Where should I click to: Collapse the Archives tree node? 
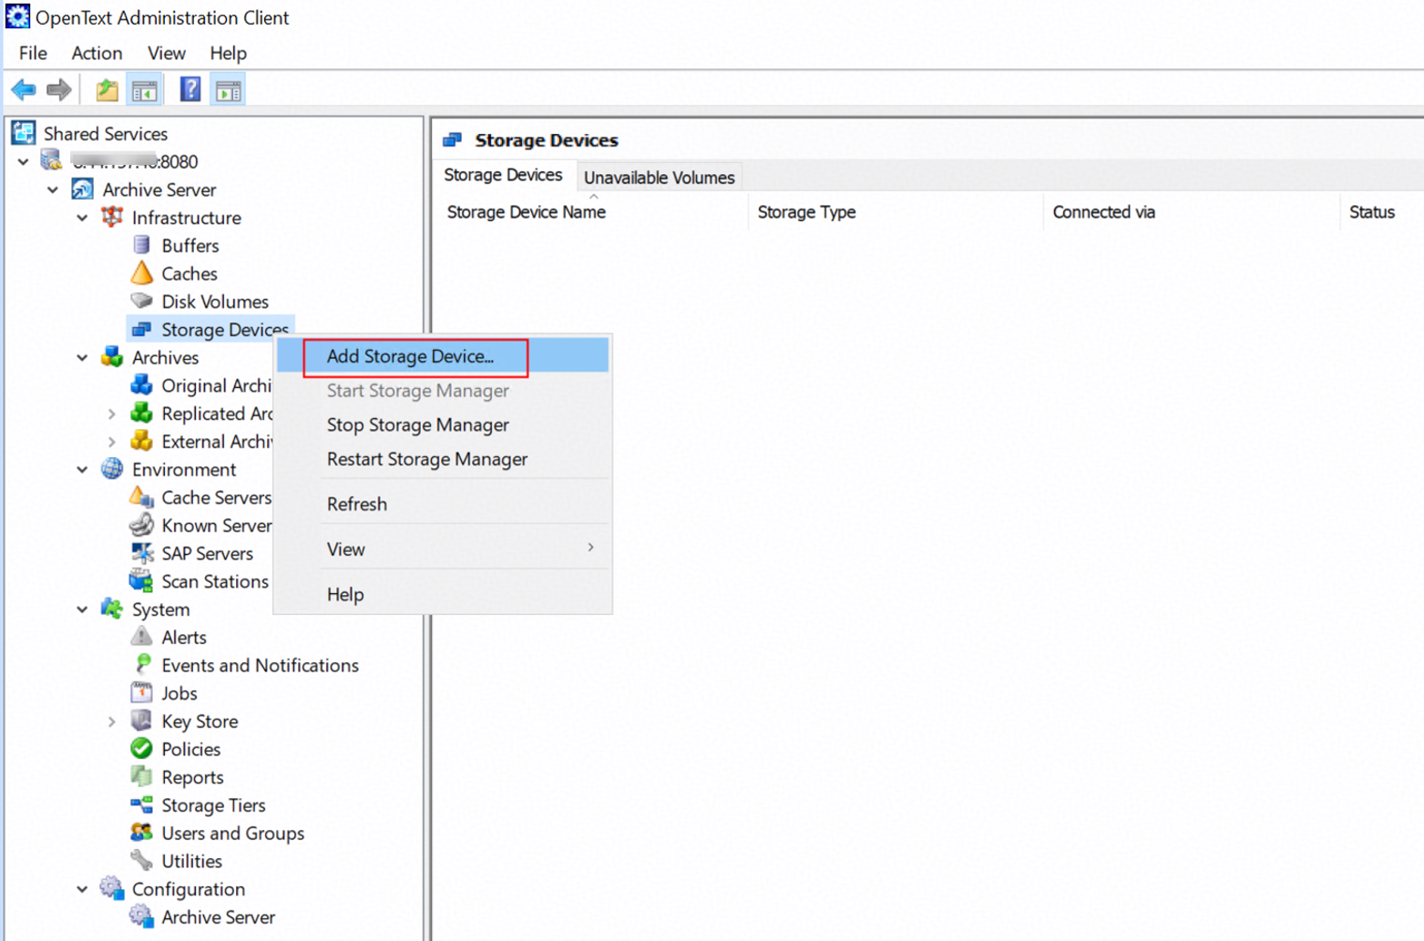(82, 358)
